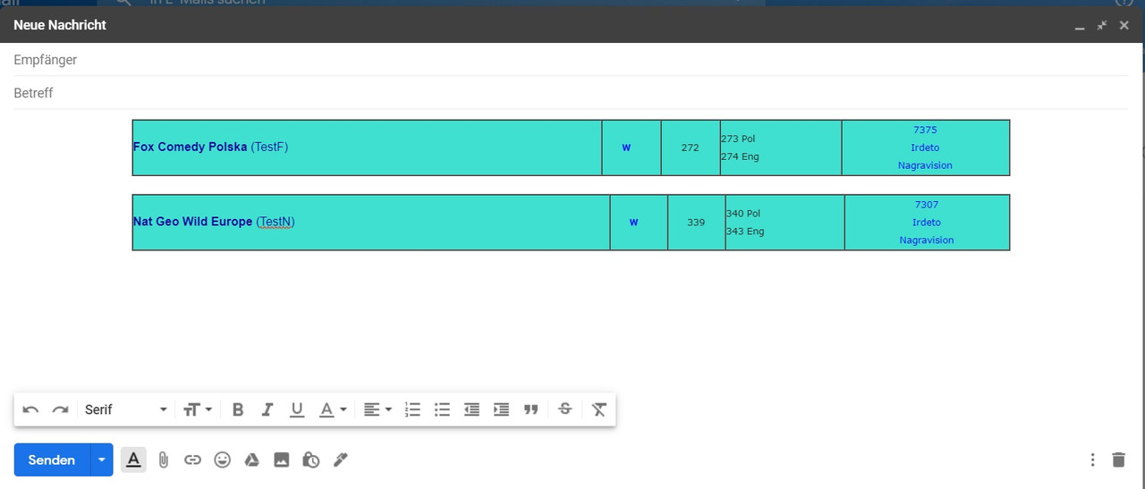Insert a signature with pen icon
This screenshot has height=489, width=1145.
[341, 459]
